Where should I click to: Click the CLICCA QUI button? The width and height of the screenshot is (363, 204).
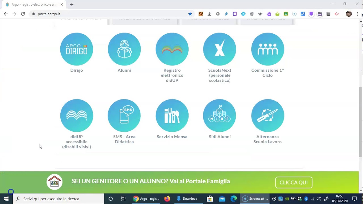294,182
